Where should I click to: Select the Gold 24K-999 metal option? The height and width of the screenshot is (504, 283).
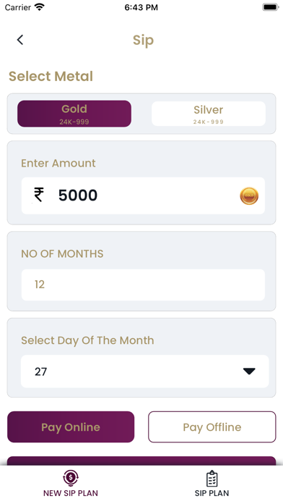74,114
